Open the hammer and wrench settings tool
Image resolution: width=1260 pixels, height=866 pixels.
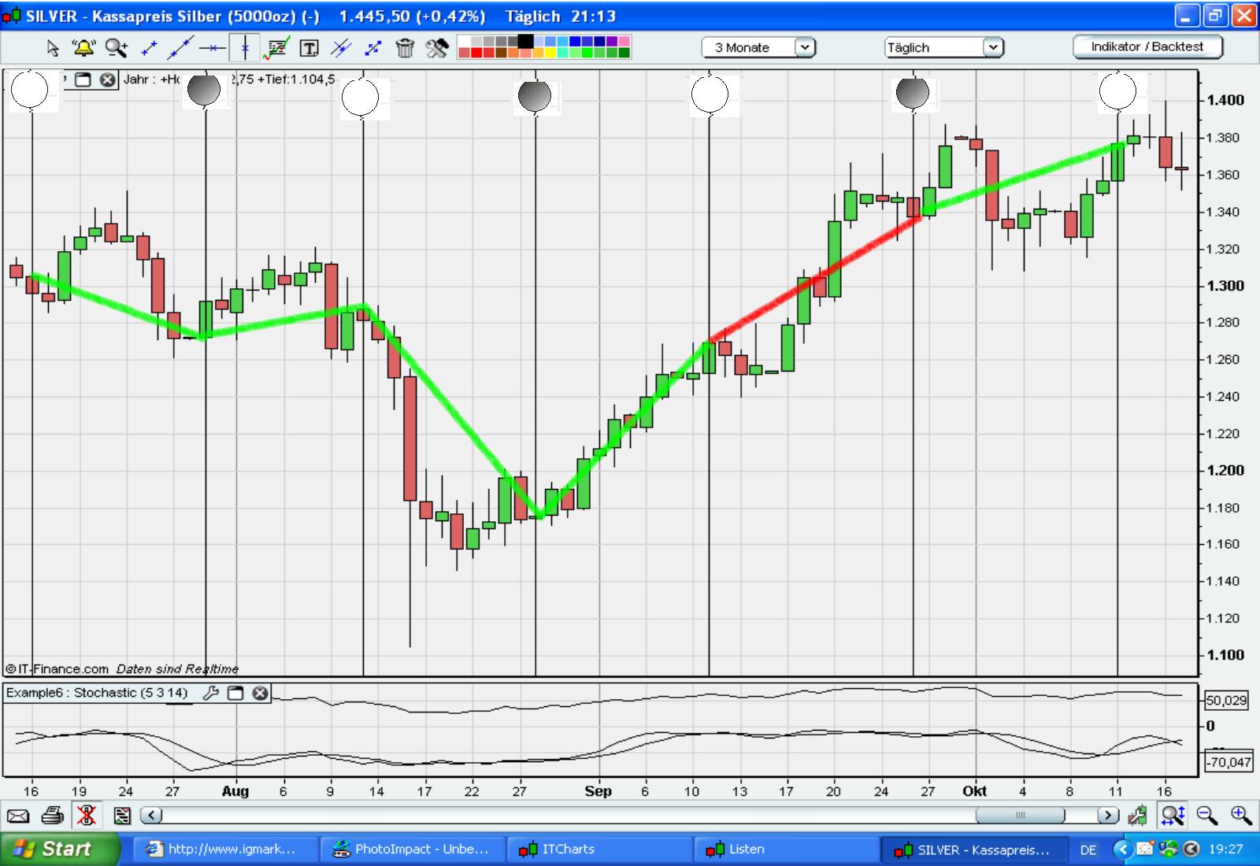[437, 48]
